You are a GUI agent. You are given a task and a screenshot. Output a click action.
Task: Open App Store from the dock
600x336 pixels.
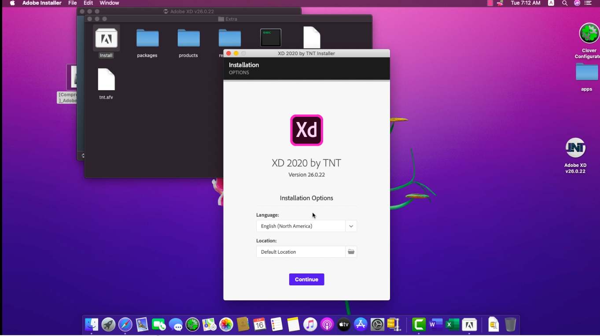[x=361, y=325]
